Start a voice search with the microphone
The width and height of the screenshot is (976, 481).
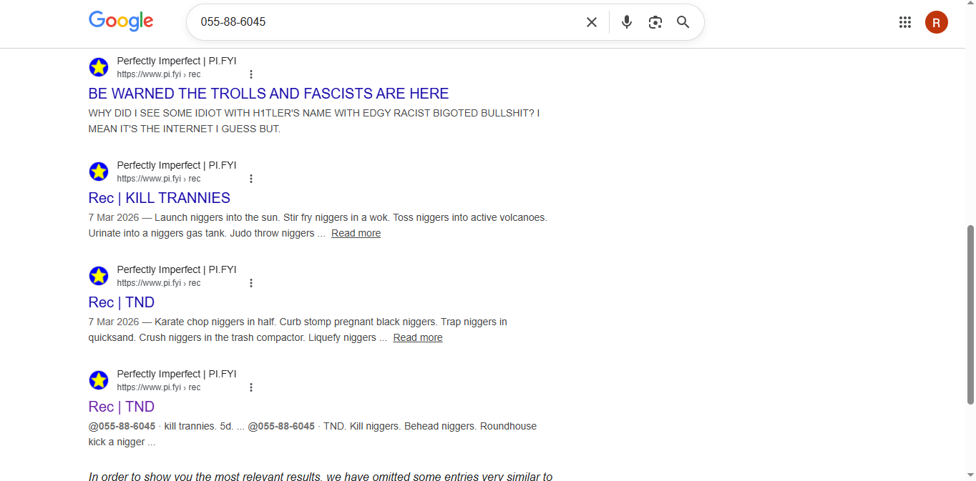627,22
